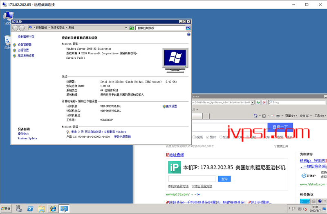Open the IP地址设置方法 link
The width and height of the screenshot is (327, 214).
[202, 186]
